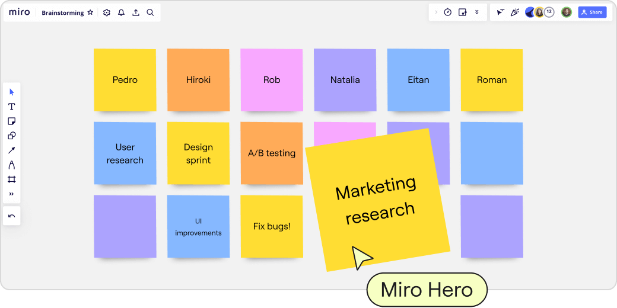
Task: Open the 12 more collaborators list
Action: (549, 12)
